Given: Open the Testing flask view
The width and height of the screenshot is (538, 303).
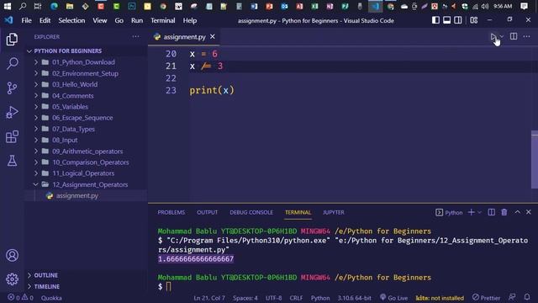Looking at the screenshot, I should point(12,161).
